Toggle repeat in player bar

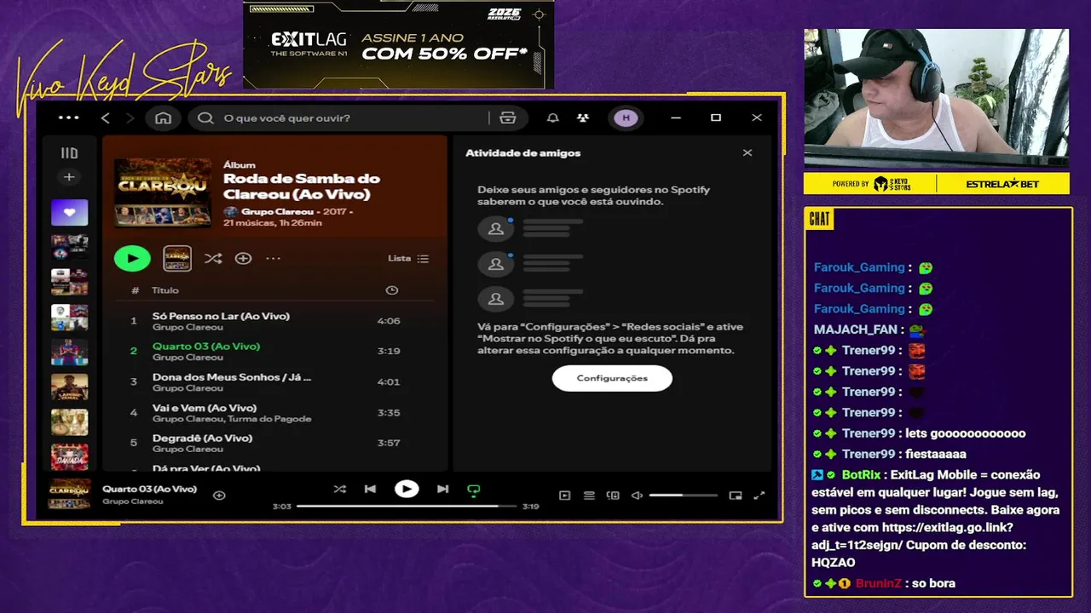click(474, 490)
